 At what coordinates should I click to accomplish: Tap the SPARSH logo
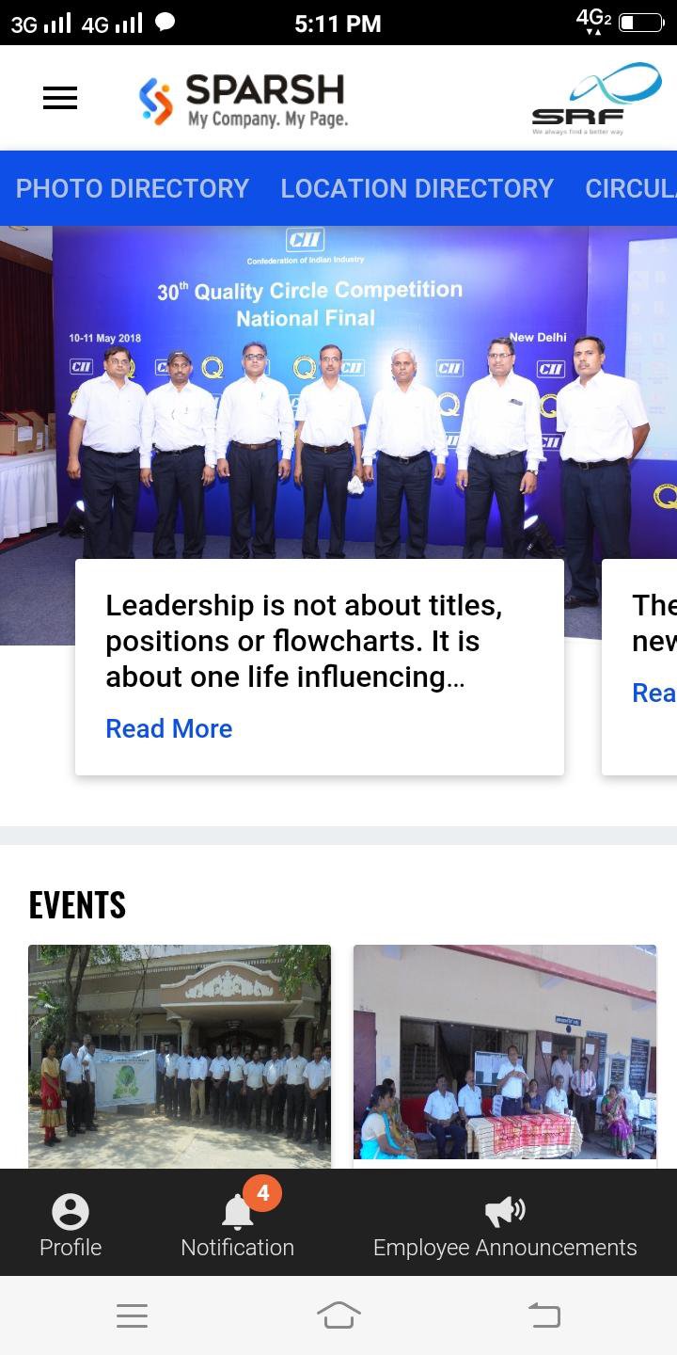tap(244, 101)
